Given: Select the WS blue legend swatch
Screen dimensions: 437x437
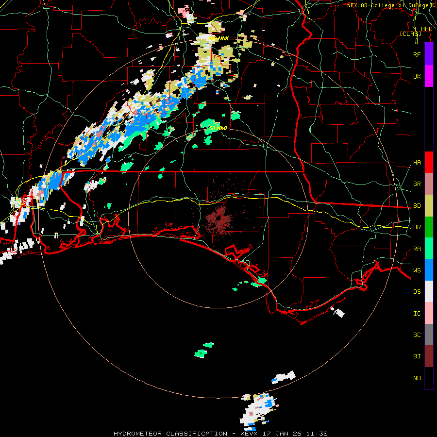Looking at the screenshot, I should point(429,270).
